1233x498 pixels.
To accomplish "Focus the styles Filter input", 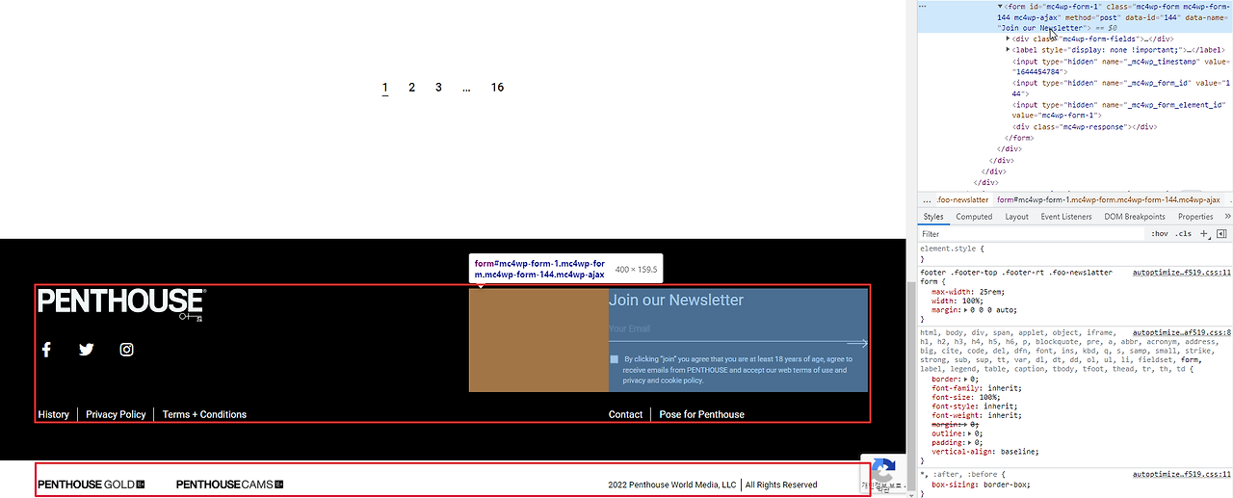I will [1031, 234].
